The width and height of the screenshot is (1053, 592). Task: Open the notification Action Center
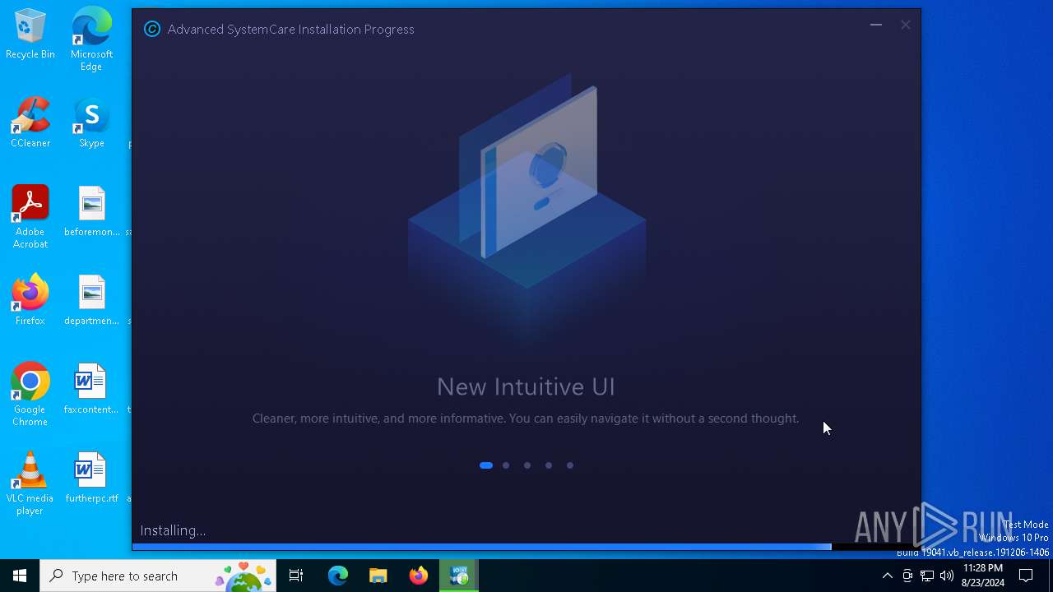coord(1026,576)
